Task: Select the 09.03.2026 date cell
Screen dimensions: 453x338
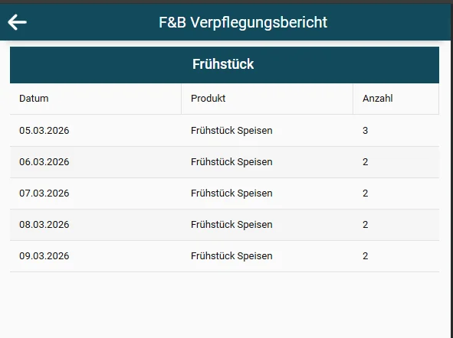Action: pyautogui.click(x=44, y=256)
